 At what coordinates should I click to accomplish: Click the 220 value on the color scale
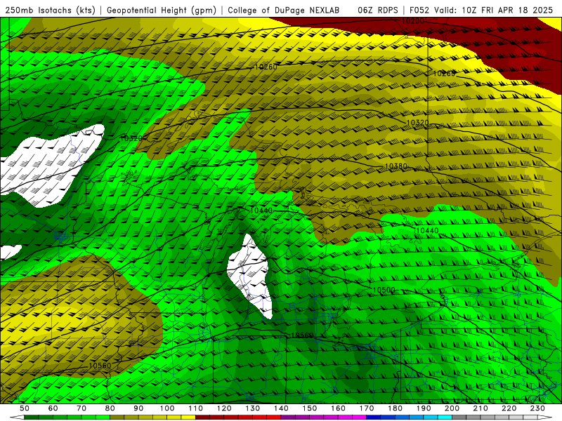pos(509,408)
